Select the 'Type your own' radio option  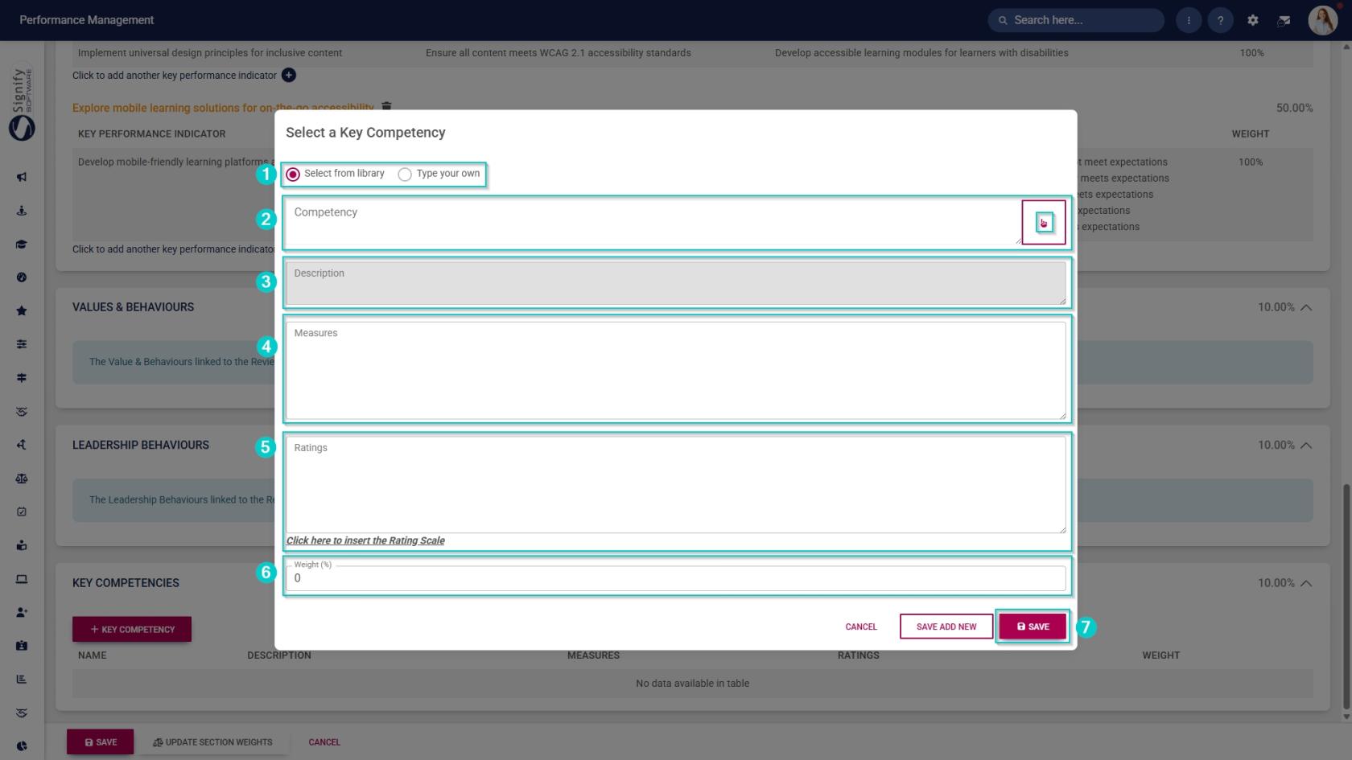point(405,175)
